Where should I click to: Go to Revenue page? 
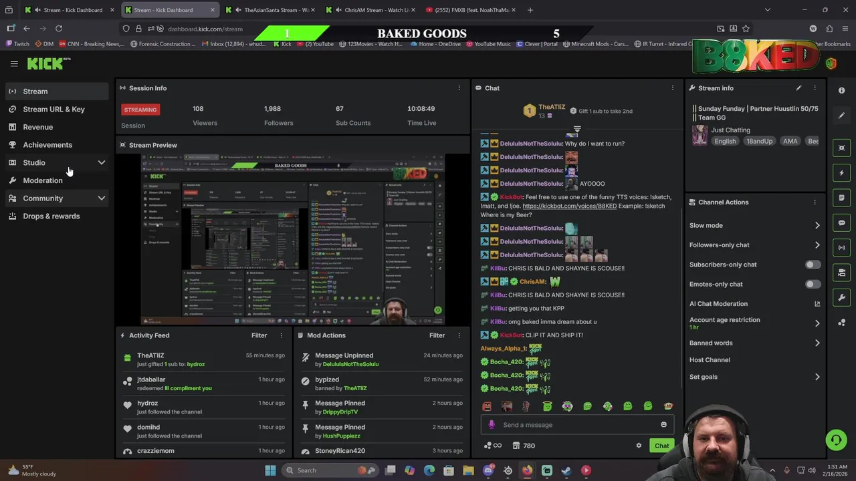pos(58,127)
